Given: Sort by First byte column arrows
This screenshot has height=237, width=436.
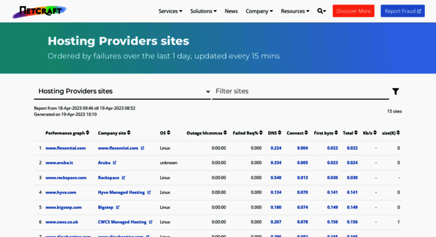Looking at the screenshot, I should [336, 133].
